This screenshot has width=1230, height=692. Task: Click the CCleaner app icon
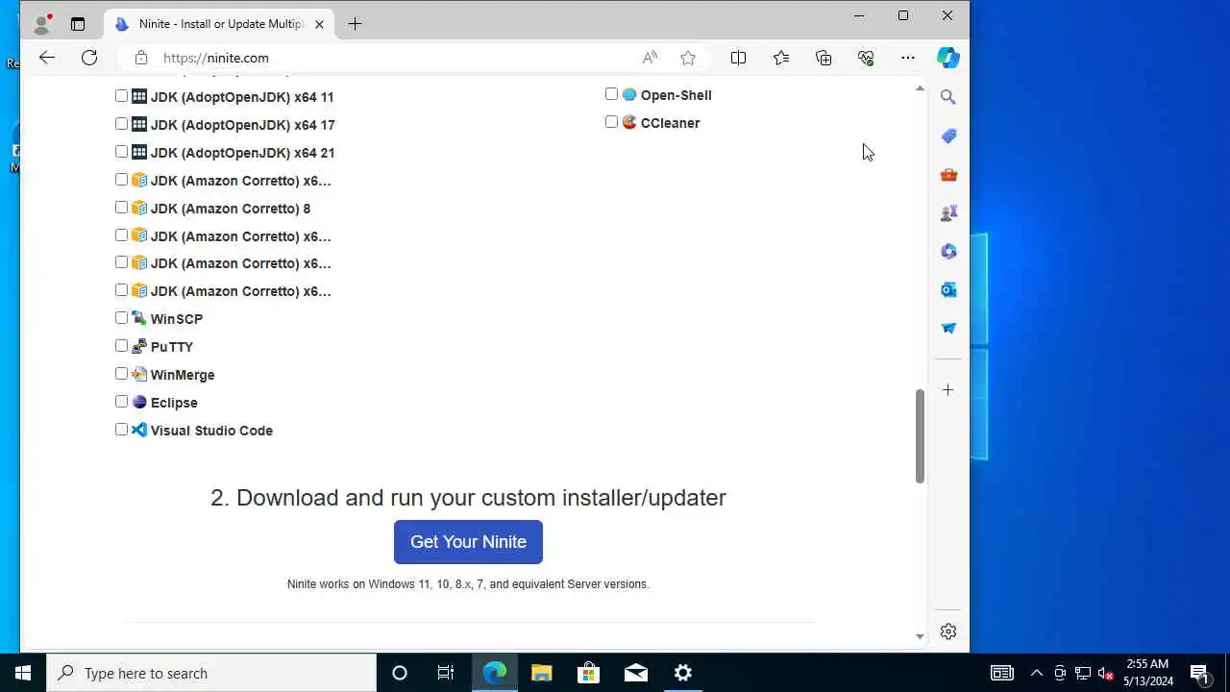[629, 122]
